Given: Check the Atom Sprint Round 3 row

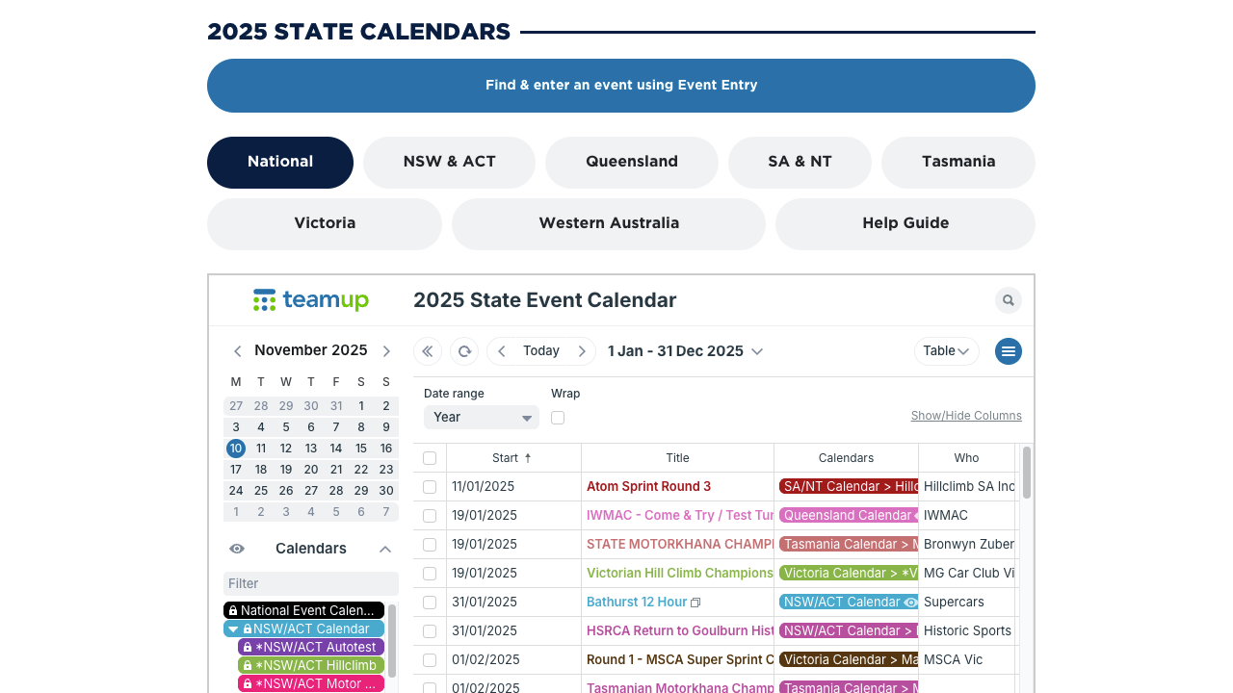Looking at the screenshot, I should (x=430, y=487).
